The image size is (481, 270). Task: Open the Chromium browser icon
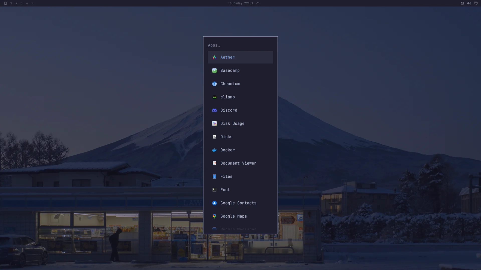click(214, 84)
